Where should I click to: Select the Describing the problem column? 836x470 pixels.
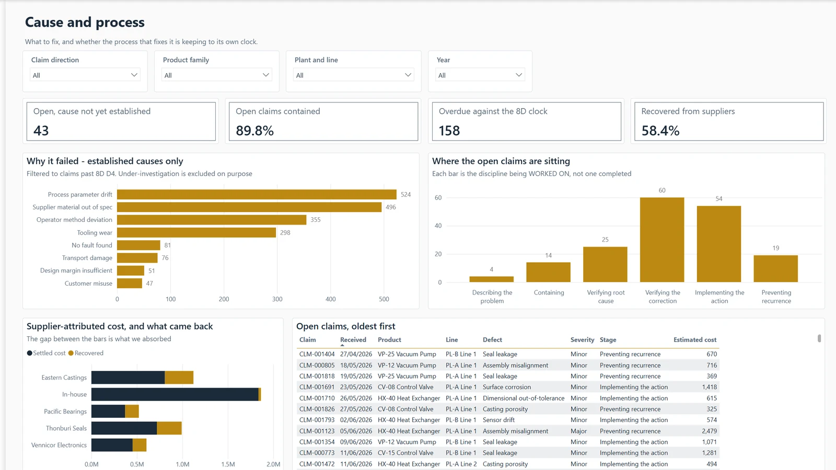tap(492, 279)
